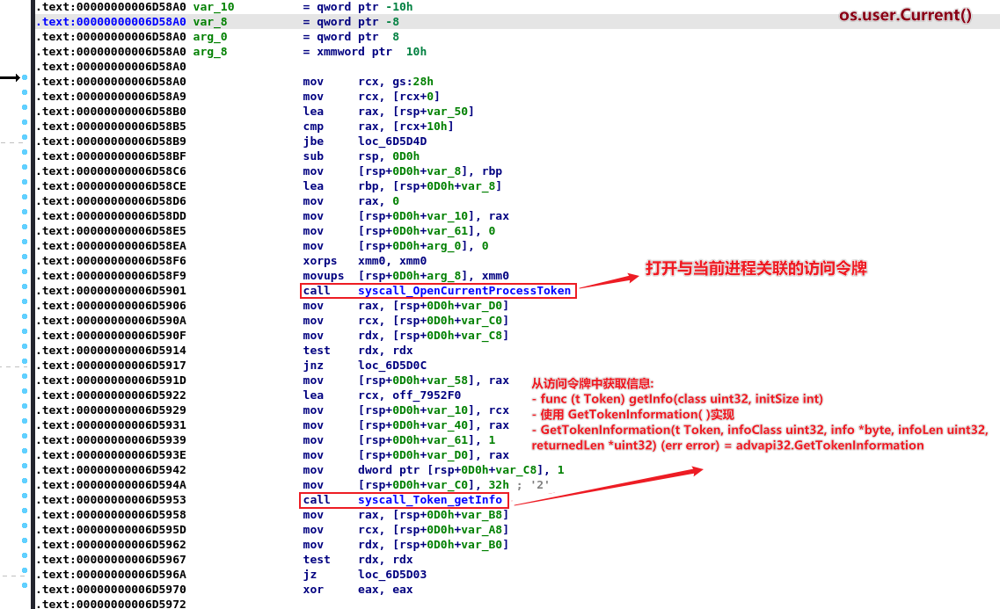This screenshot has height=609, width=1000.
Task: Select the arg_8 xmmword declaration name
Action: point(210,52)
